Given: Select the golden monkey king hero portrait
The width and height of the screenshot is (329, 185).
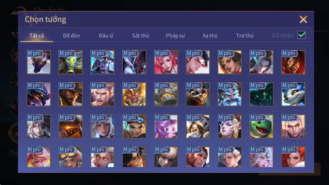Looking at the screenshot, I should 134,94.
